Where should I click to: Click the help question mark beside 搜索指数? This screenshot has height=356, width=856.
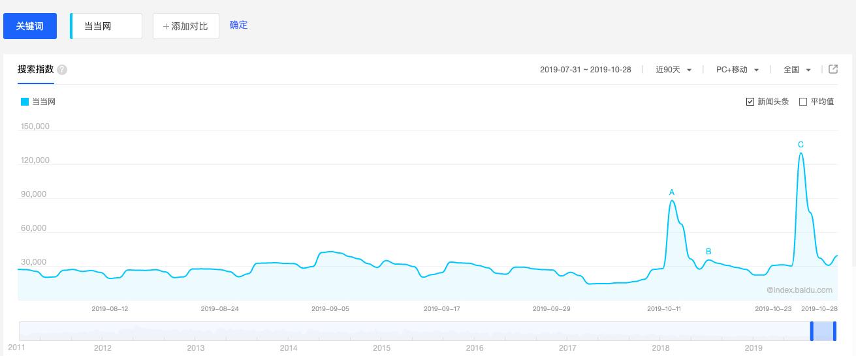(62, 70)
